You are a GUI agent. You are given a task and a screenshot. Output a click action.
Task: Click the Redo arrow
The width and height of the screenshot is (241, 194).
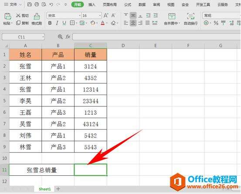point(58,5)
